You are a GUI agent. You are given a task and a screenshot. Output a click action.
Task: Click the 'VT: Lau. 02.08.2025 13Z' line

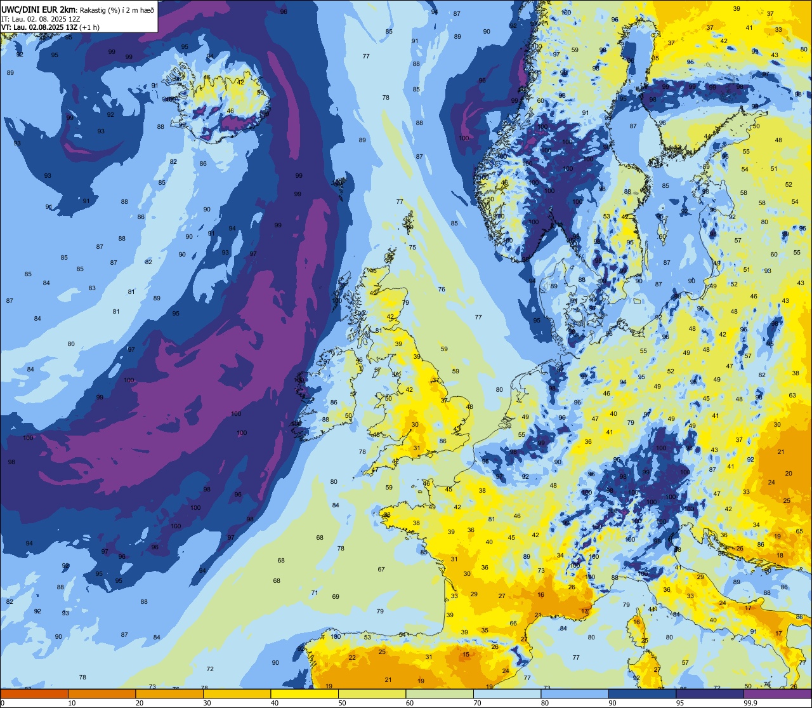39,27
